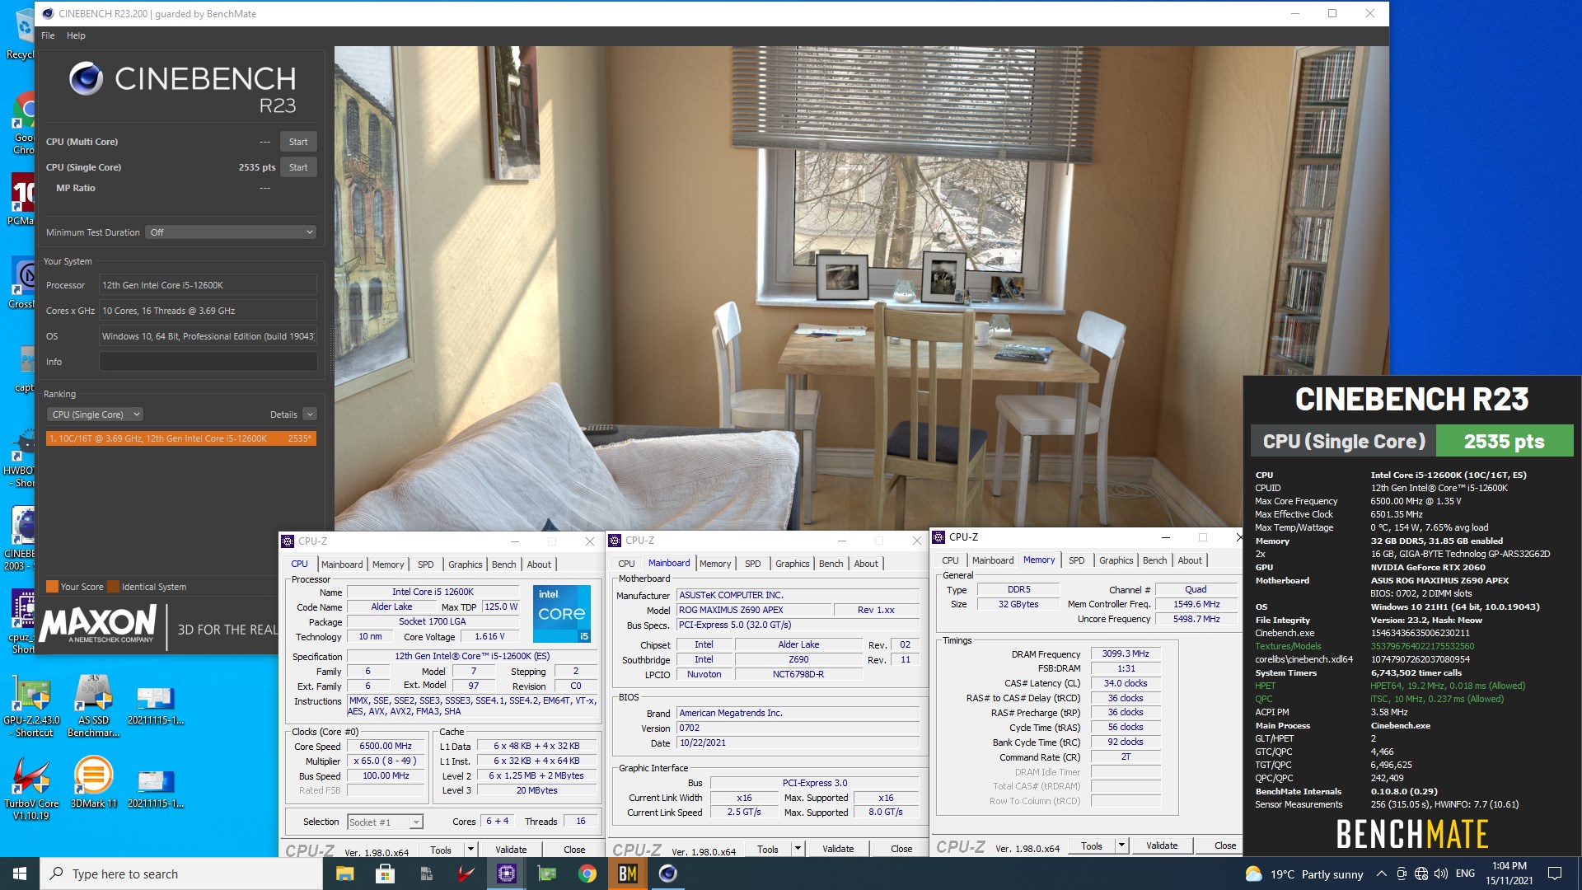Switch to the CPU-Z taskbar icon
The width and height of the screenshot is (1582, 890).
507,874
